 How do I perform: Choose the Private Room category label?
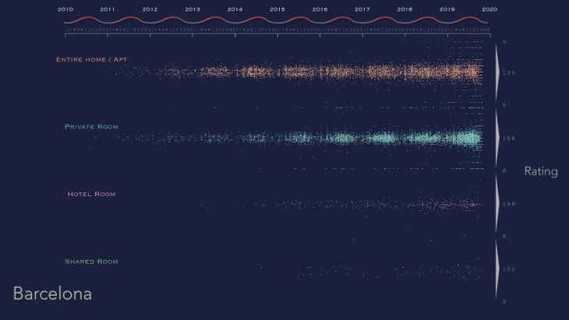tap(91, 126)
